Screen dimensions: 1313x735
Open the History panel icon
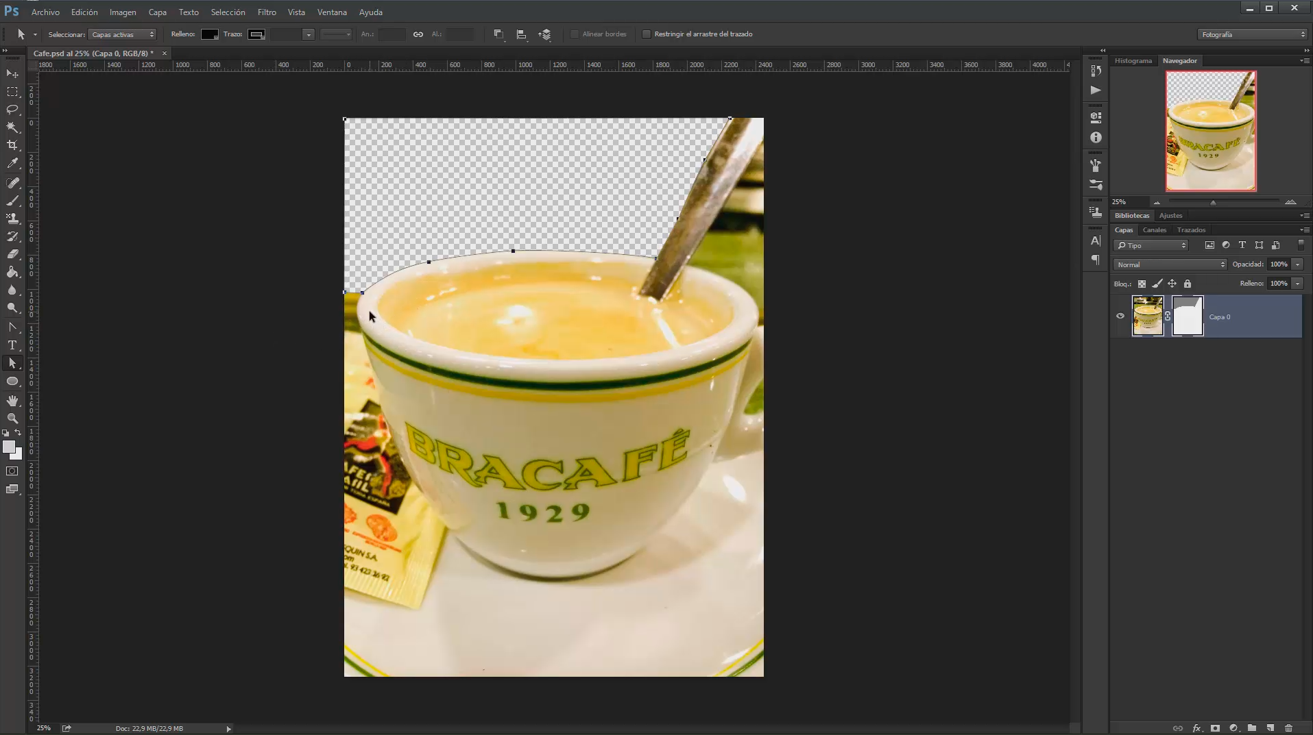[1096, 71]
